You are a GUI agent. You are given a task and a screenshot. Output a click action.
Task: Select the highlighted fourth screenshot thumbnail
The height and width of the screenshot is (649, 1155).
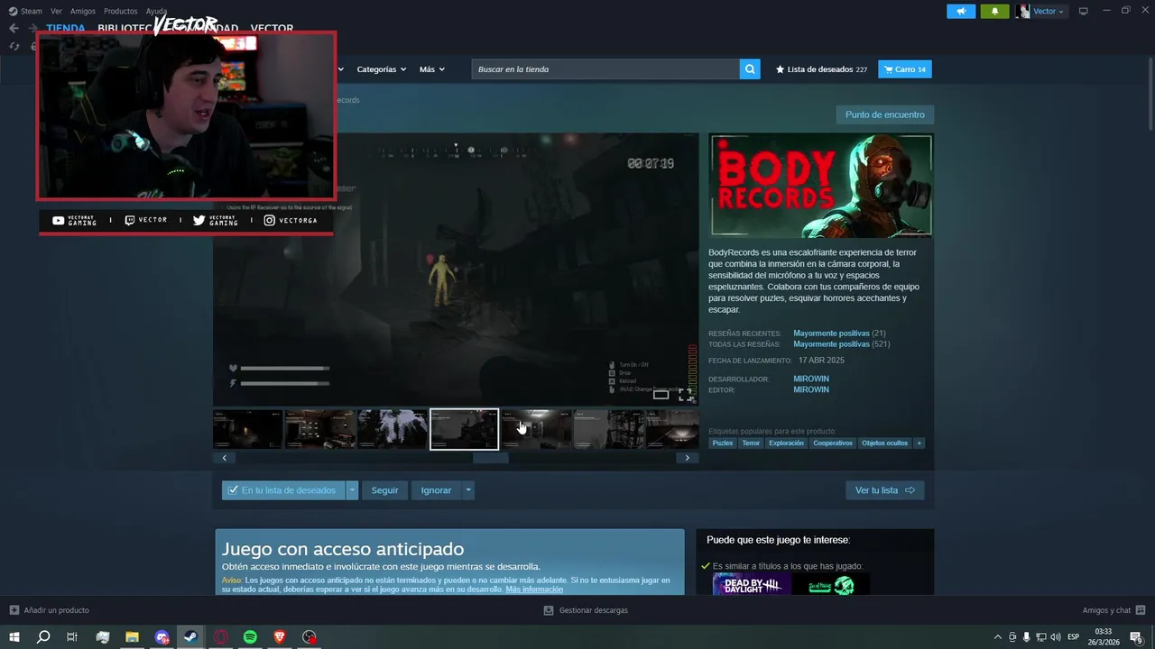tap(465, 429)
